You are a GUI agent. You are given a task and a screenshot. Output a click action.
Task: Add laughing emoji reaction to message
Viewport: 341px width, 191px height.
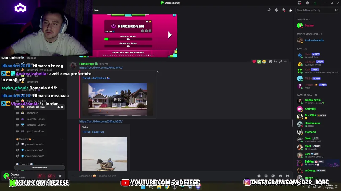tap(264, 62)
